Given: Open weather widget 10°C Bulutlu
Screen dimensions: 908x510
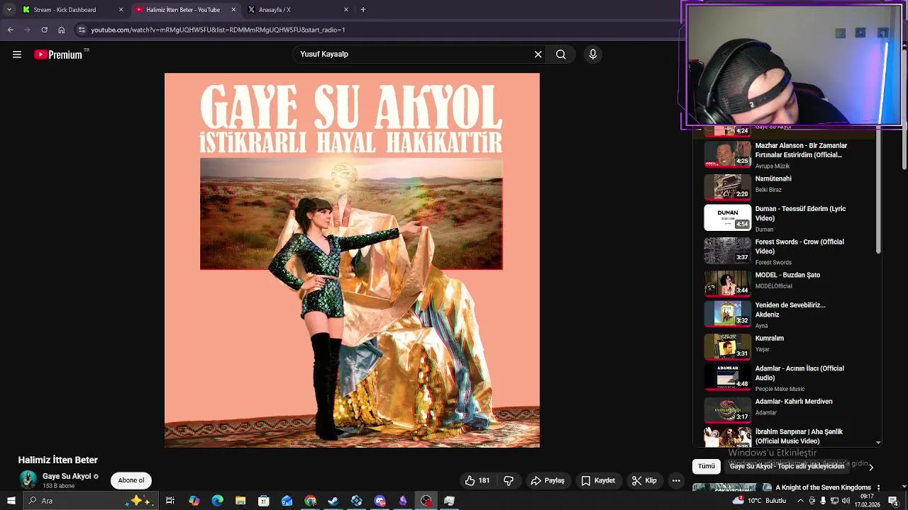Looking at the screenshot, I should pos(759,501).
